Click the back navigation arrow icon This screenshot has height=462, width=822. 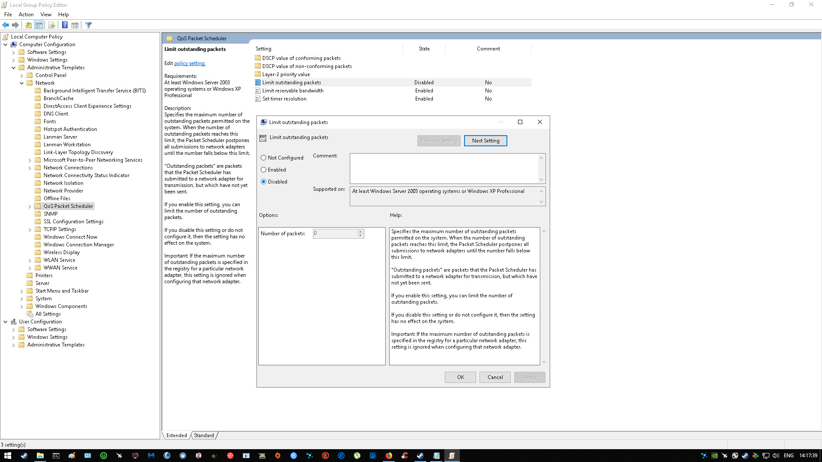(x=7, y=25)
